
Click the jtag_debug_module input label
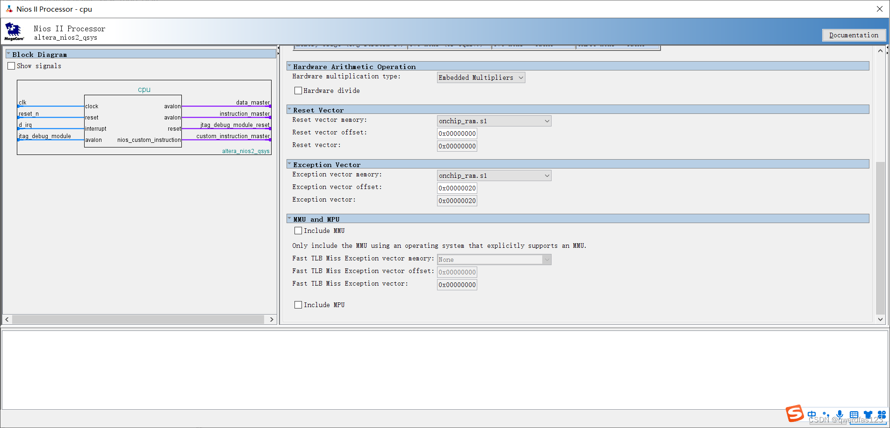[45, 136]
